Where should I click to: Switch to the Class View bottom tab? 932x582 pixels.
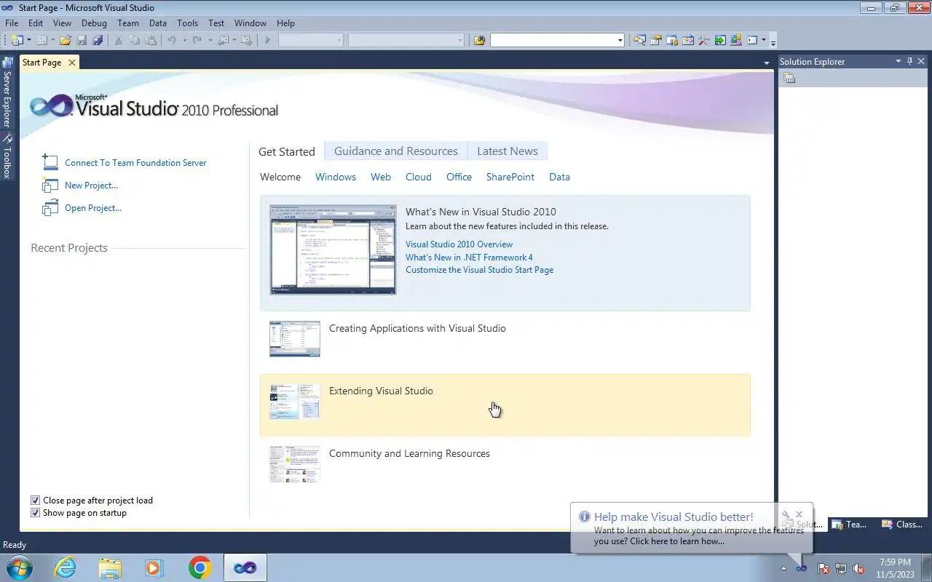pos(903,524)
